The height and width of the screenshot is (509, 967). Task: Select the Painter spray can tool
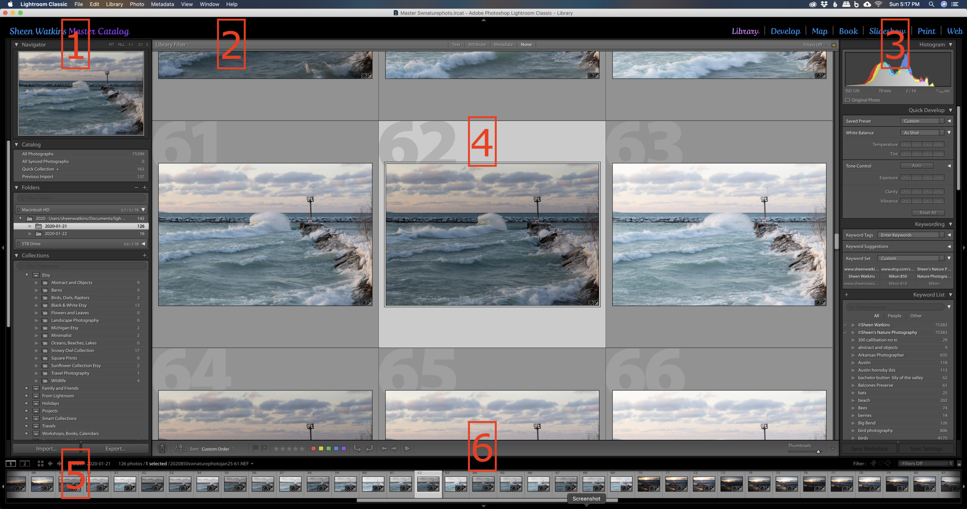tap(162, 448)
